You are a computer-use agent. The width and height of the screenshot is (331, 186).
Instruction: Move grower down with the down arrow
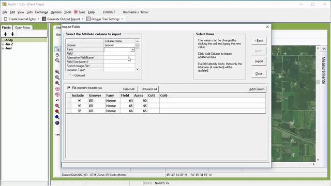pos(12,34)
